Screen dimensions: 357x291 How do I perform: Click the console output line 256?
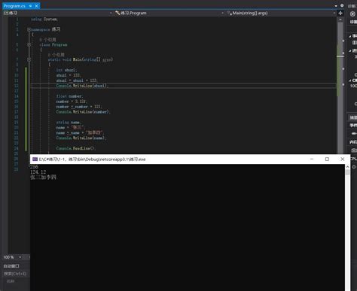[34, 167]
